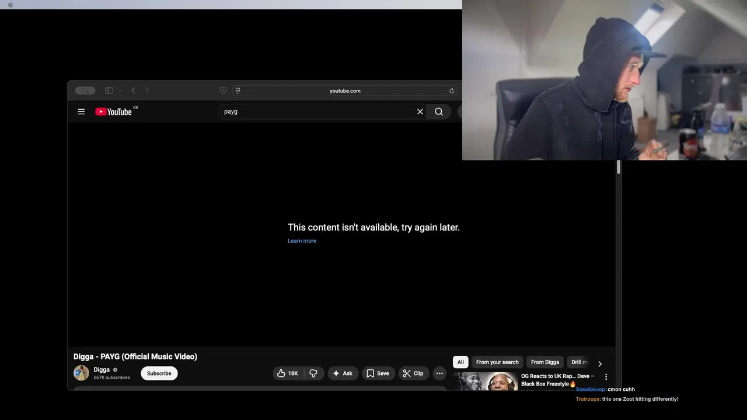Open the YouTube hamburger guide menu
This screenshot has width=747, height=420.
tap(81, 111)
